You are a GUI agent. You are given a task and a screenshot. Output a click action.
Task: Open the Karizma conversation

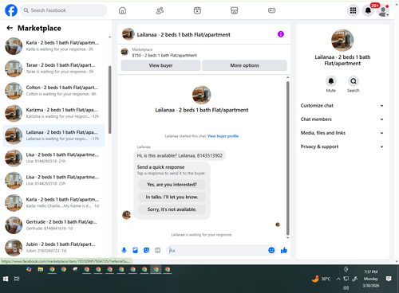(53, 113)
